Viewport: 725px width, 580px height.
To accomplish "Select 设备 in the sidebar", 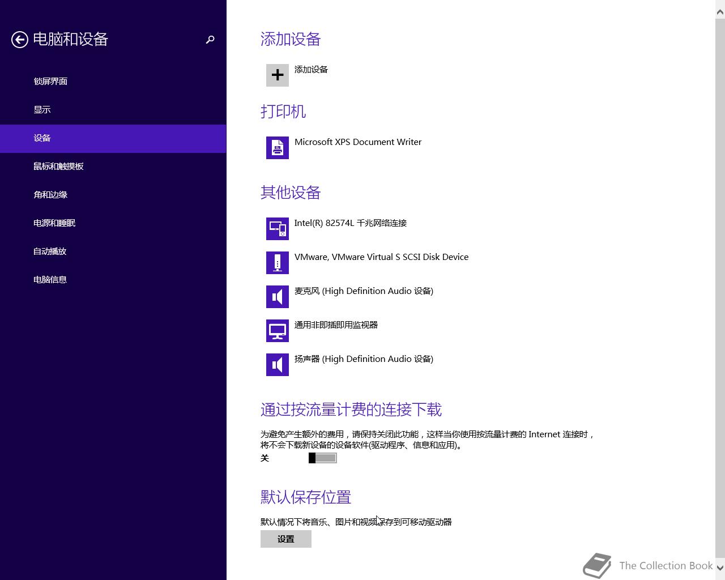I will click(x=113, y=138).
